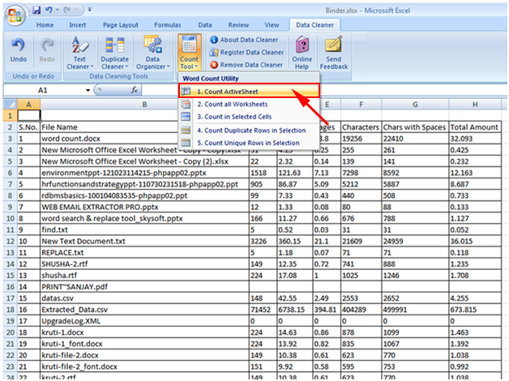This screenshot has height=381, width=509.
Task: Switch to the Data tab
Action: point(205,25)
